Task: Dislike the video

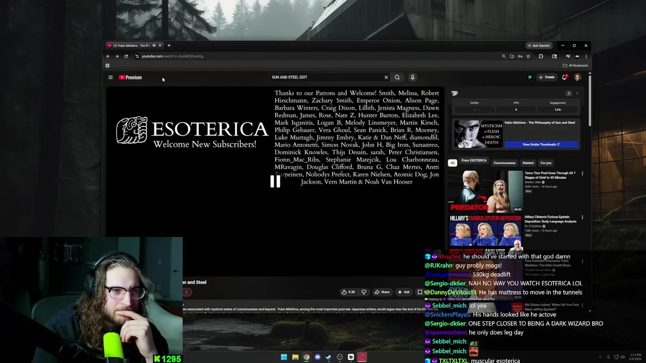Action: [x=363, y=292]
